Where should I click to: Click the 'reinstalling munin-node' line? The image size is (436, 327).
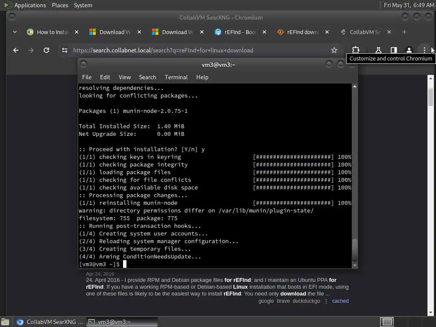click(215, 203)
